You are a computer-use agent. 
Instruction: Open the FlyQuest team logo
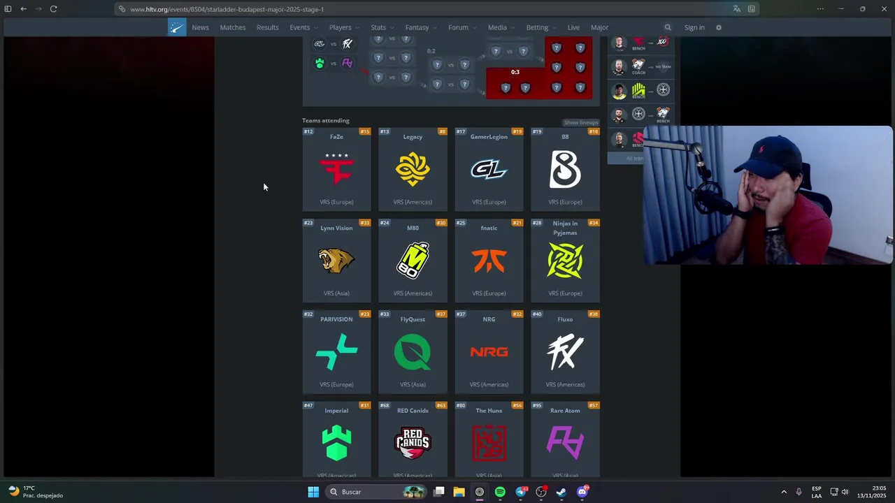413,351
